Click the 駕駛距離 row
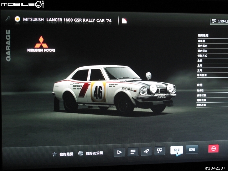Viewport: 228px width, 171px height. [212, 100]
